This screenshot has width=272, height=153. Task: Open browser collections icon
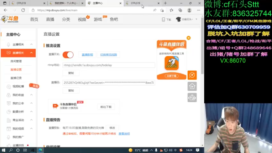click(x=180, y=10)
